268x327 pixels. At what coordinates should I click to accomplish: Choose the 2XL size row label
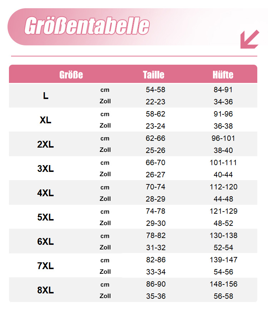coord(45,144)
